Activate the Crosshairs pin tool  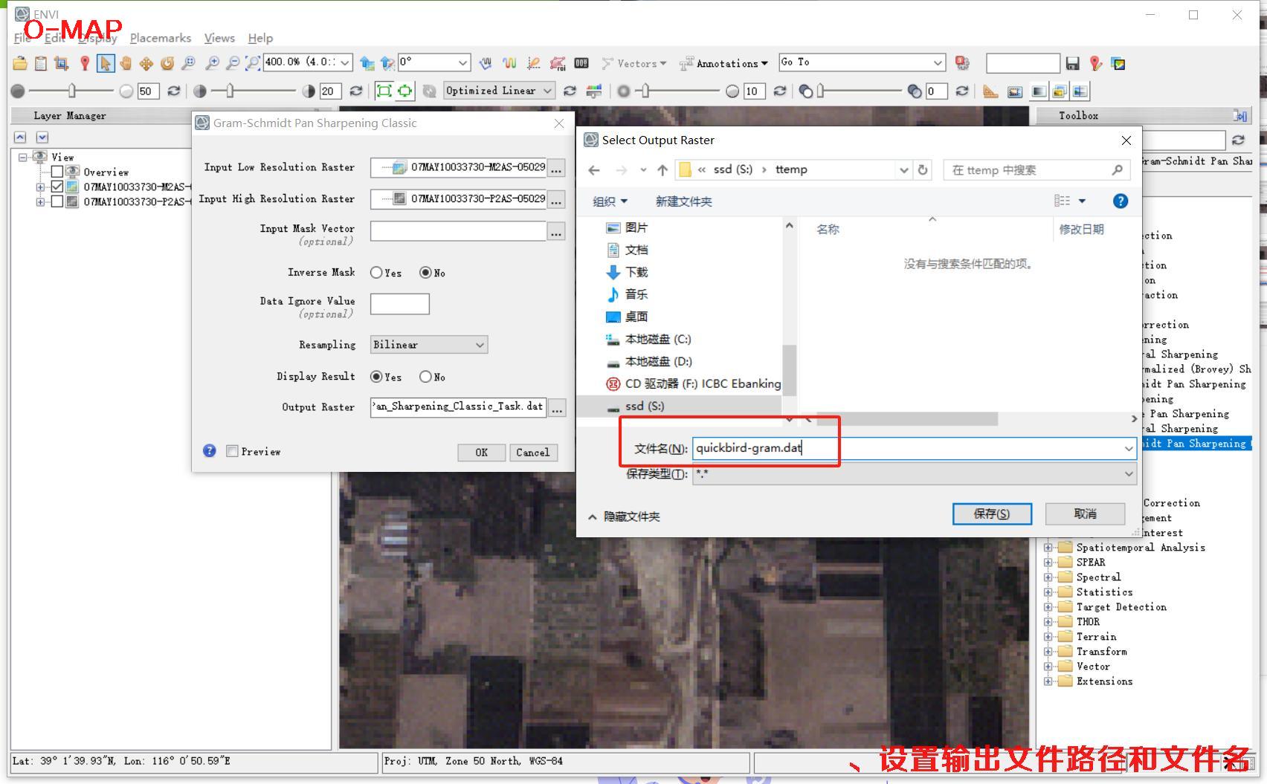click(x=85, y=63)
